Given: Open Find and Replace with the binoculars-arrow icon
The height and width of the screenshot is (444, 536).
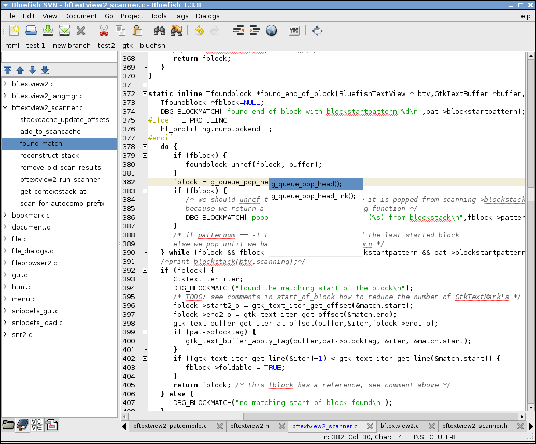Looking at the screenshot, I should coord(176,31).
